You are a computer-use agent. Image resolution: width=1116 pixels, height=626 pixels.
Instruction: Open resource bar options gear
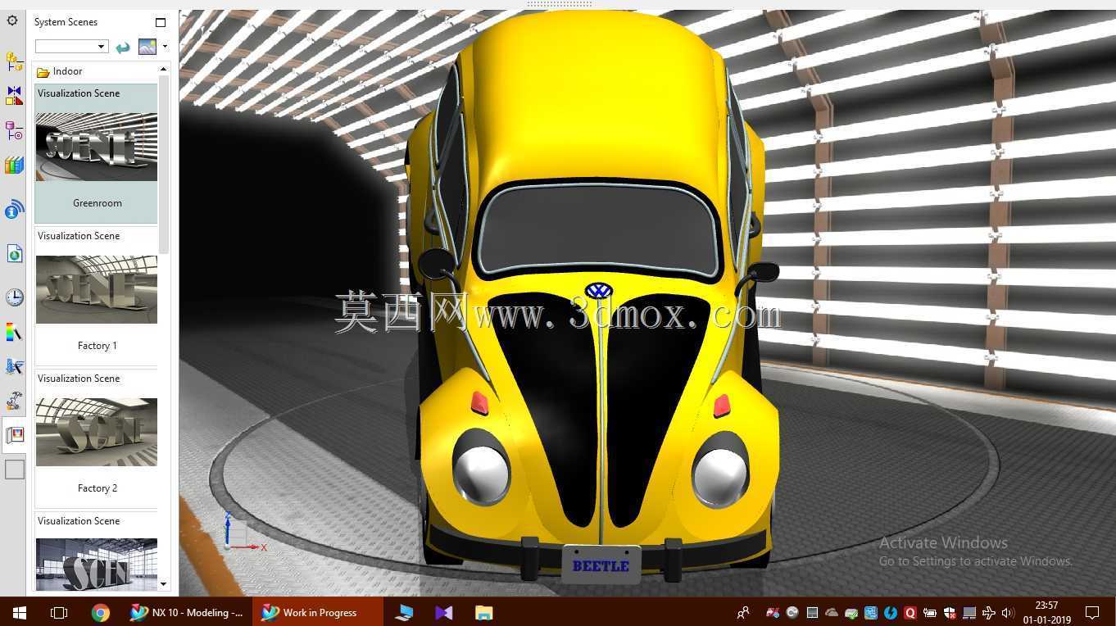(x=12, y=20)
